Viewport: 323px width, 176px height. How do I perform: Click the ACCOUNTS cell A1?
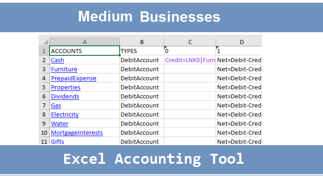click(x=85, y=51)
